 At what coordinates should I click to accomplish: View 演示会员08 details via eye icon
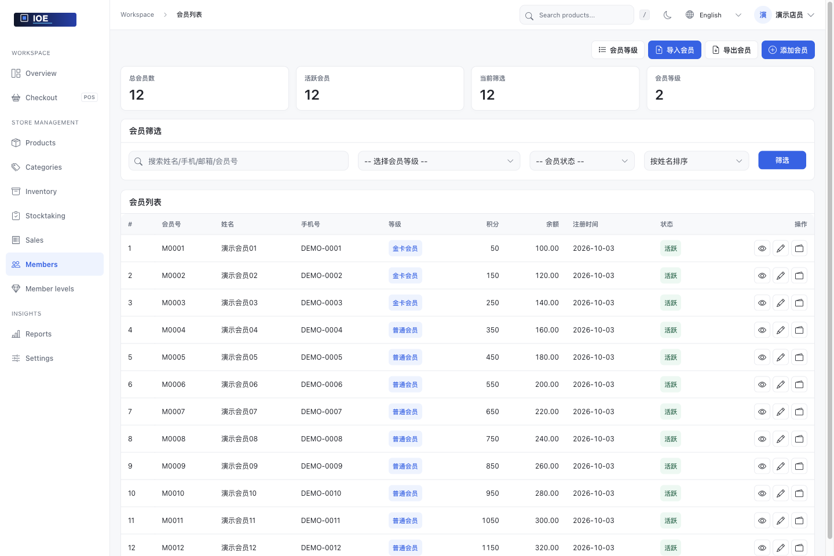[762, 439]
